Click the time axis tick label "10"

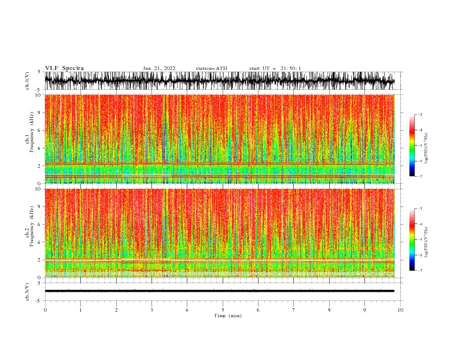[x=400, y=310]
